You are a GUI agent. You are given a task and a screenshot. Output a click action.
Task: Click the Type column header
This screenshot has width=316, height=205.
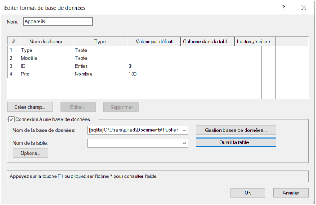[100, 42]
